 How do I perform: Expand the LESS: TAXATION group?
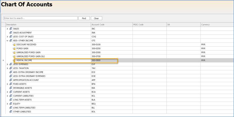pos(7,68)
